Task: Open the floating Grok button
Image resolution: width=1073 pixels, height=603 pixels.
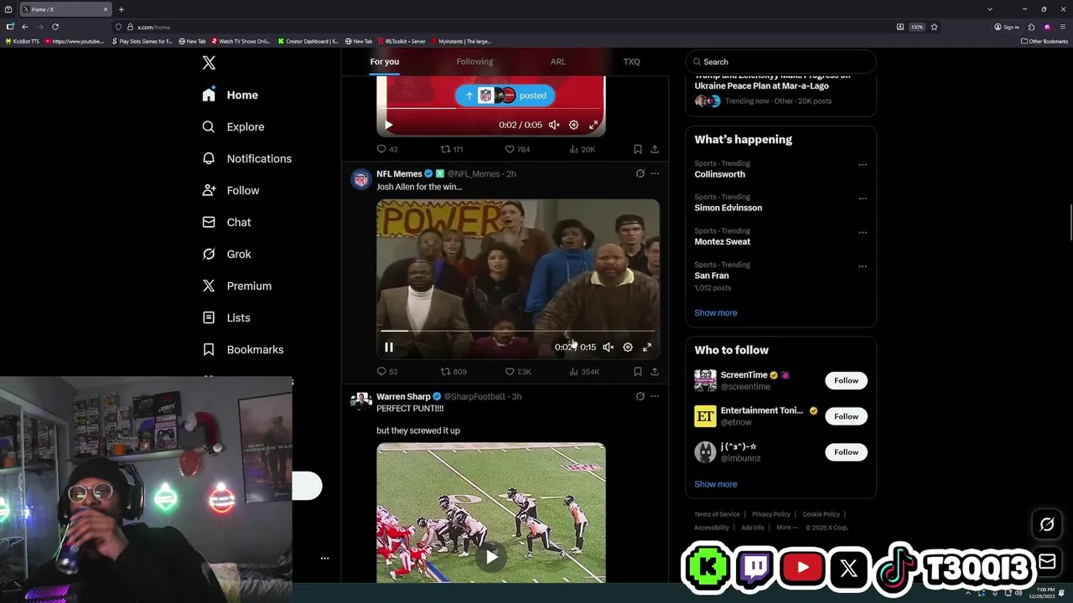Action: click(1047, 525)
